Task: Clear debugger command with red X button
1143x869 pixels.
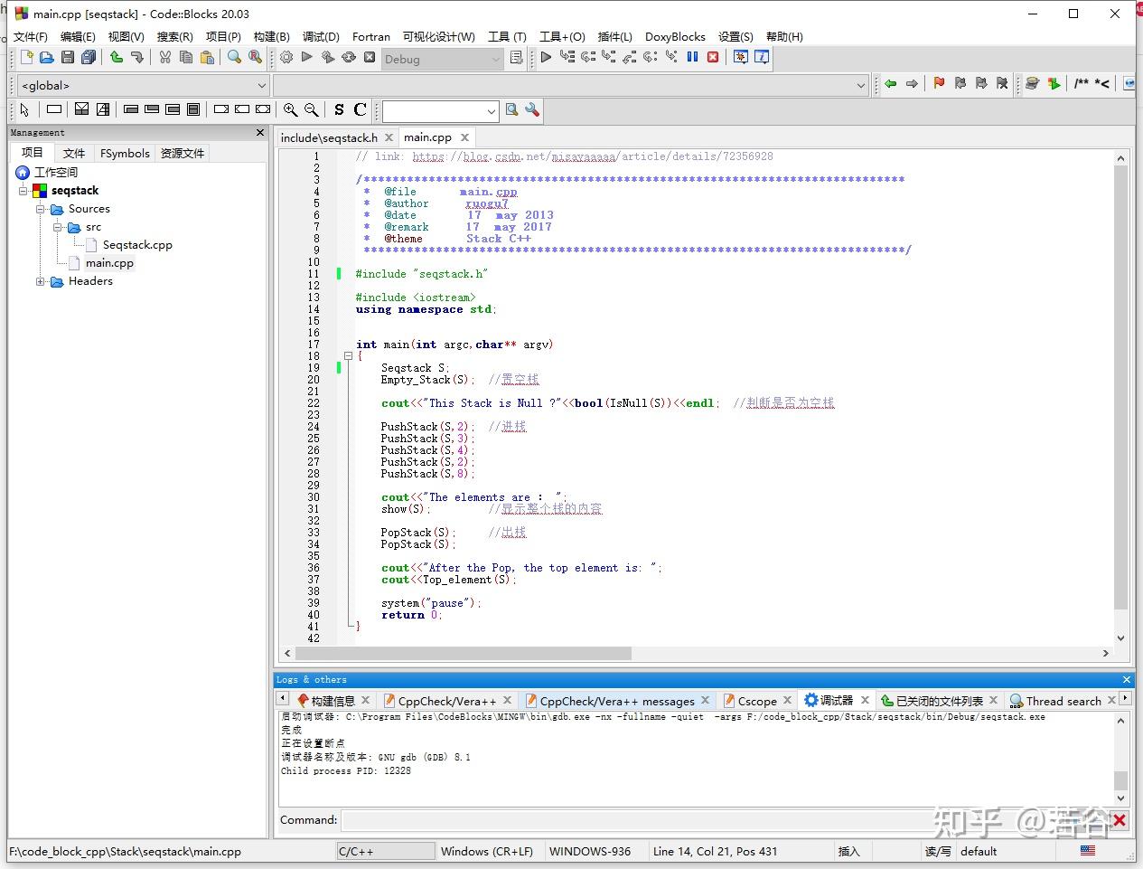Action: [x=1119, y=820]
